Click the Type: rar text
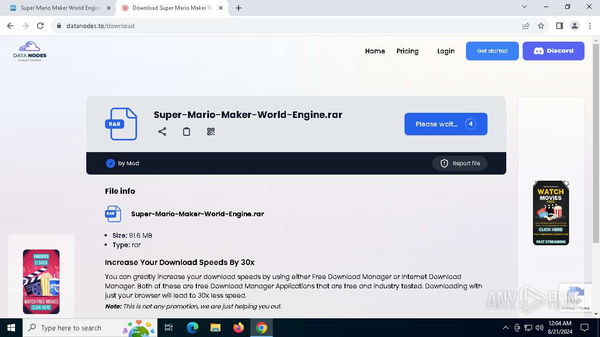600x337 pixels. (127, 245)
